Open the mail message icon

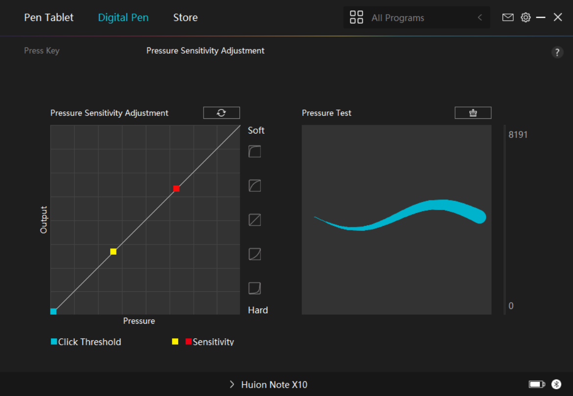coord(508,18)
